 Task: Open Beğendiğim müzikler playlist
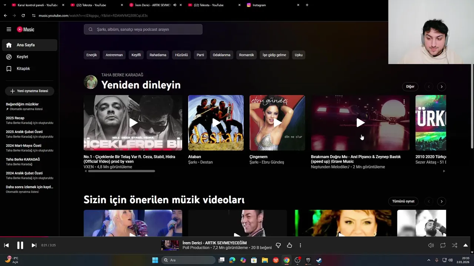click(30, 106)
